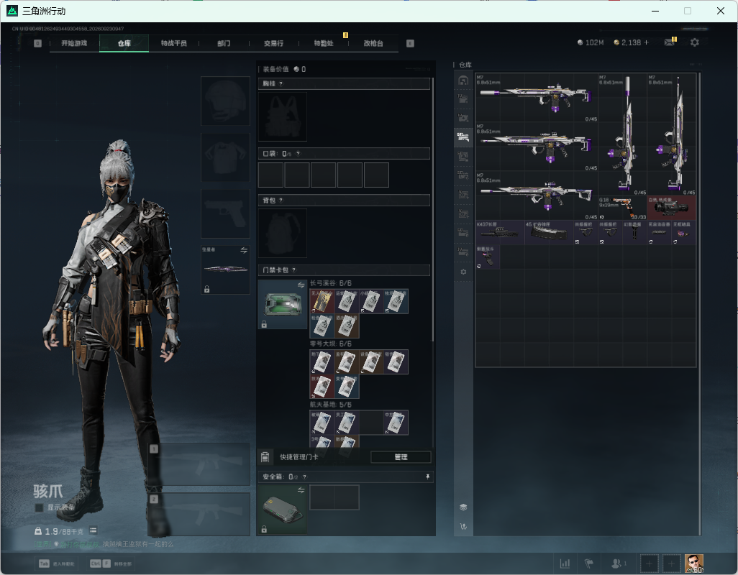Viewport: 738px width, 575px height.
Task: Open the 部门 tab
Action: [x=224, y=43]
